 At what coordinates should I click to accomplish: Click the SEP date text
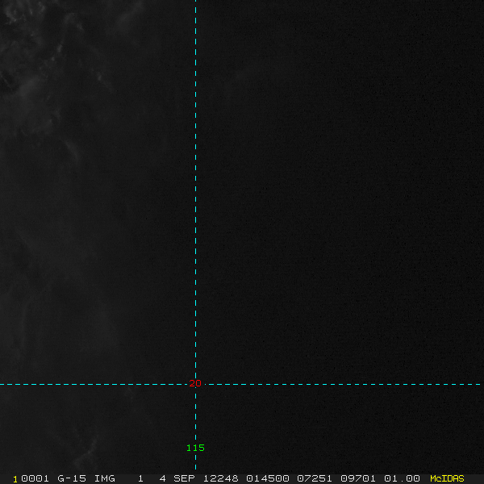[x=184, y=478]
